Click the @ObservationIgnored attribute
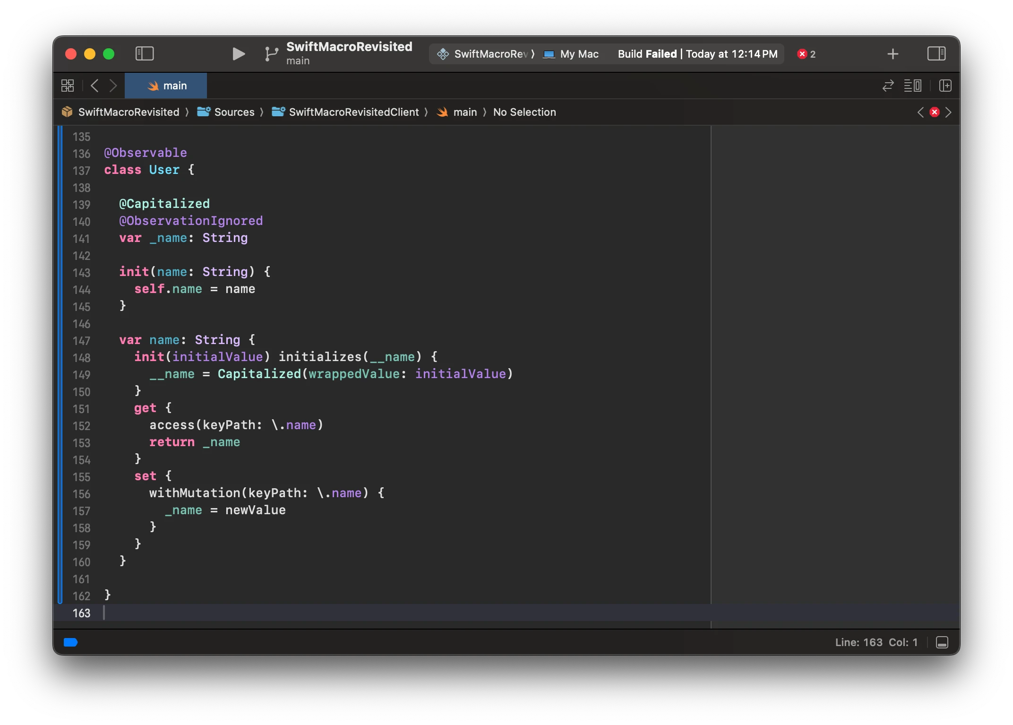Viewport: 1013px width, 725px height. click(x=191, y=221)
